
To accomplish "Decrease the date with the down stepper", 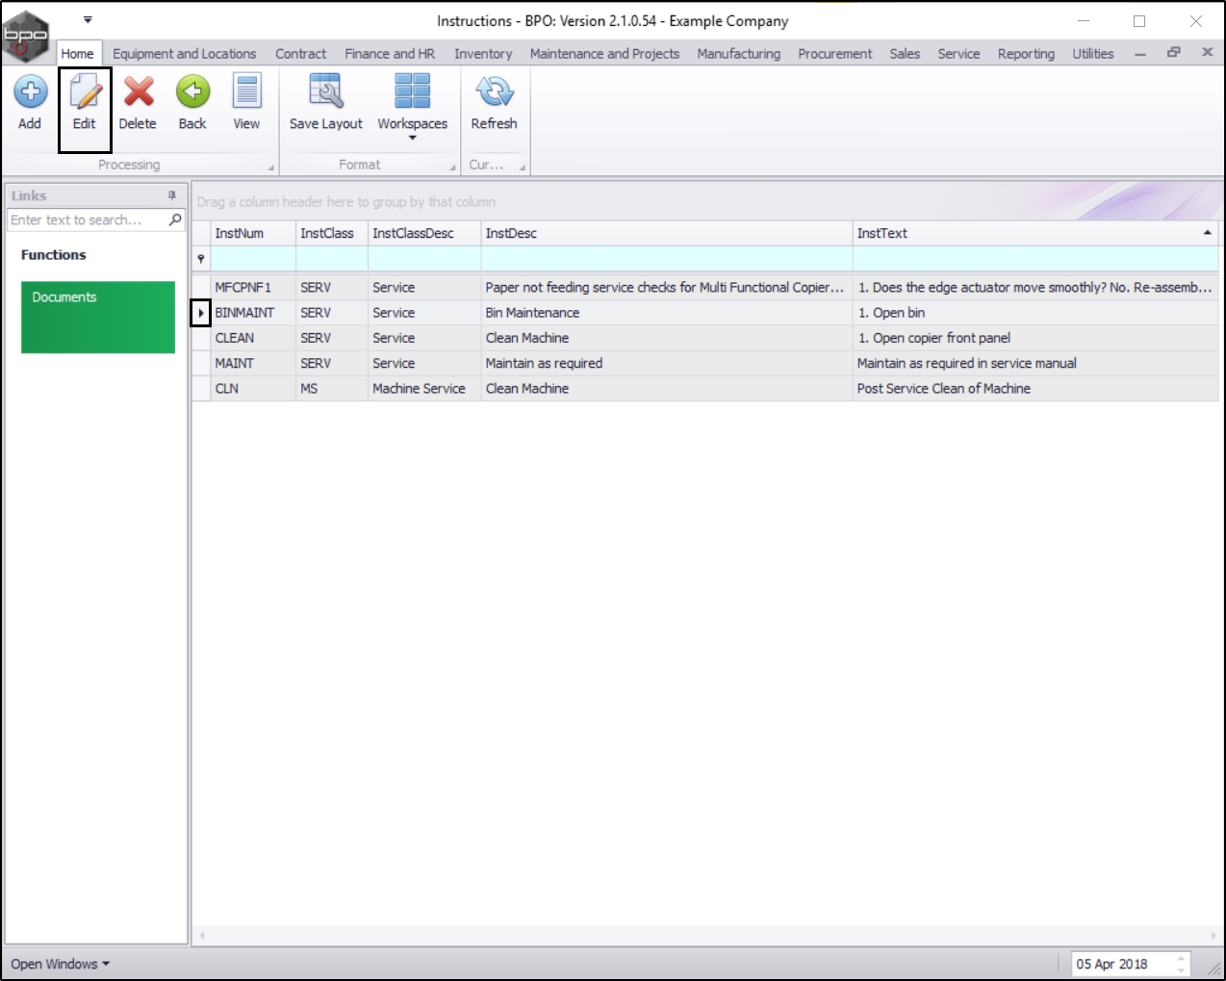I will coord(1181,969).
